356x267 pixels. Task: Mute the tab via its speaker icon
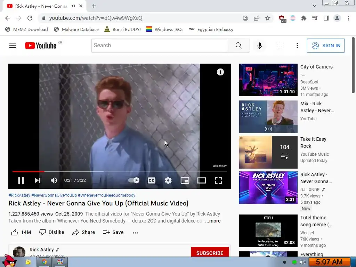[73, 6]
